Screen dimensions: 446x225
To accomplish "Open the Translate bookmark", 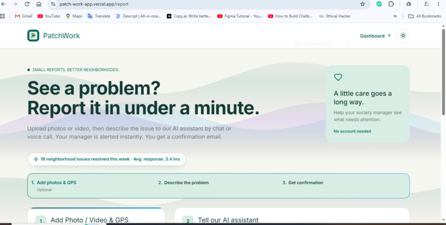I will [x=99, y=16].
